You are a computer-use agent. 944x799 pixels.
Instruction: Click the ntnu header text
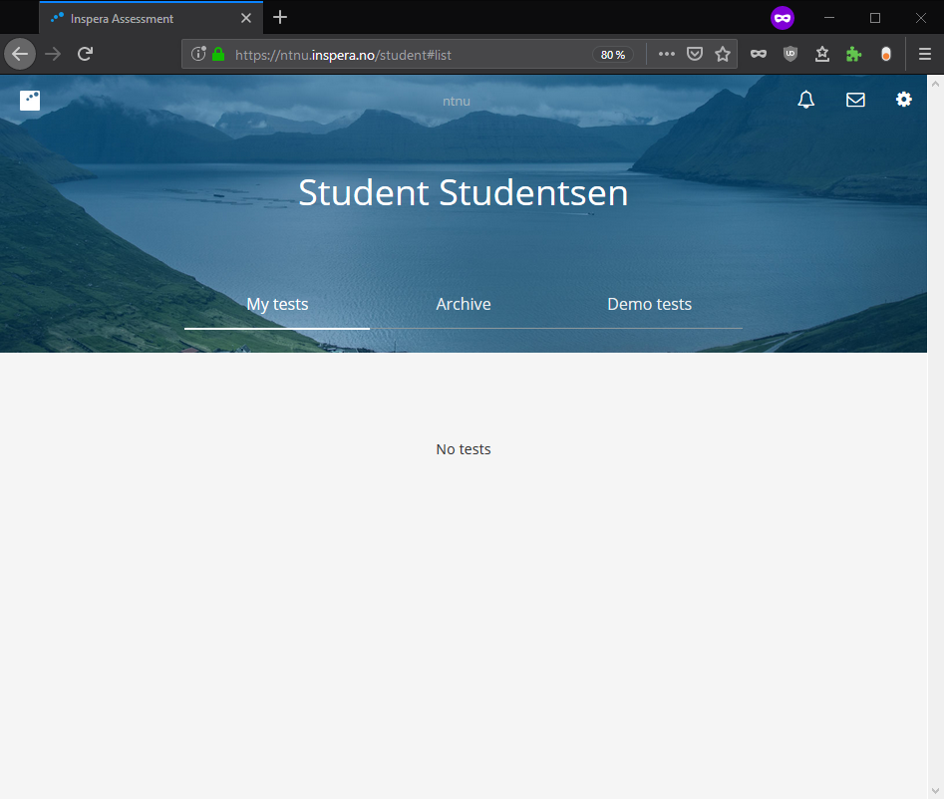(457, 101)
